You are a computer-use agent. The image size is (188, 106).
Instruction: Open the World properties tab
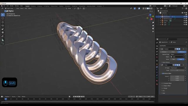[157, 57]
